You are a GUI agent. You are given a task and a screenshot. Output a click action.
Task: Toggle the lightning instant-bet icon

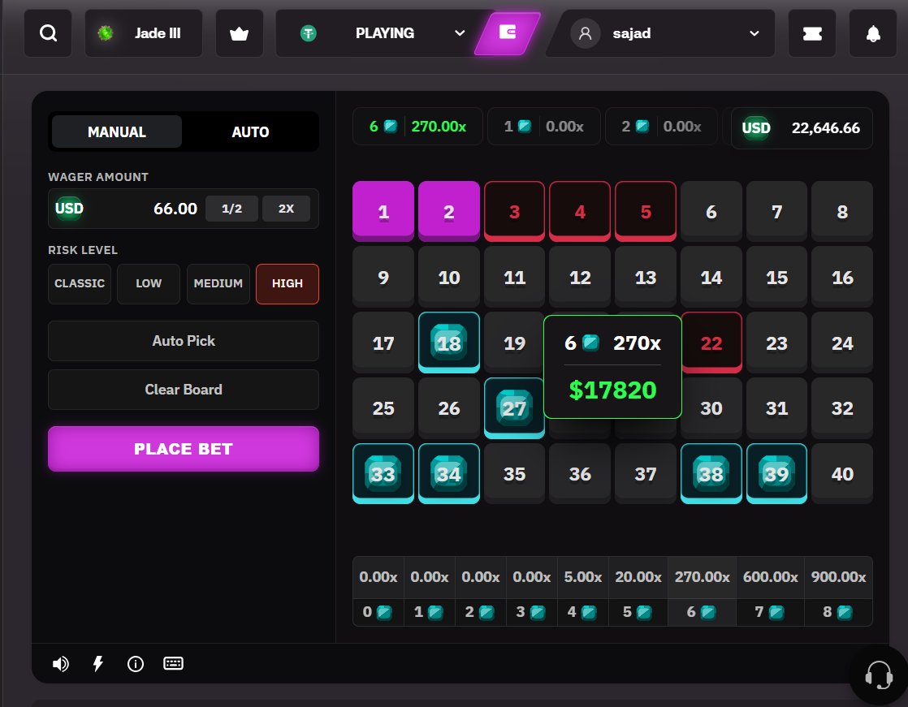[97, 664]
